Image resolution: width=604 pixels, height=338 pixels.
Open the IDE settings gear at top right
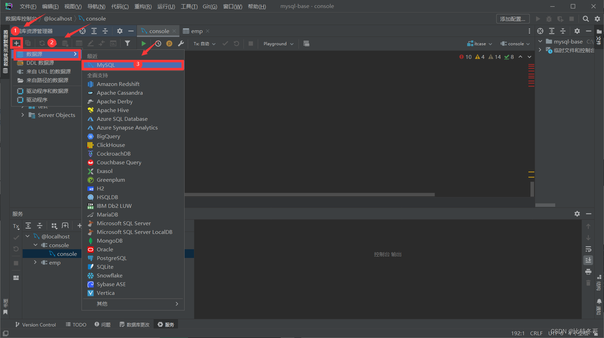[597, 19]
